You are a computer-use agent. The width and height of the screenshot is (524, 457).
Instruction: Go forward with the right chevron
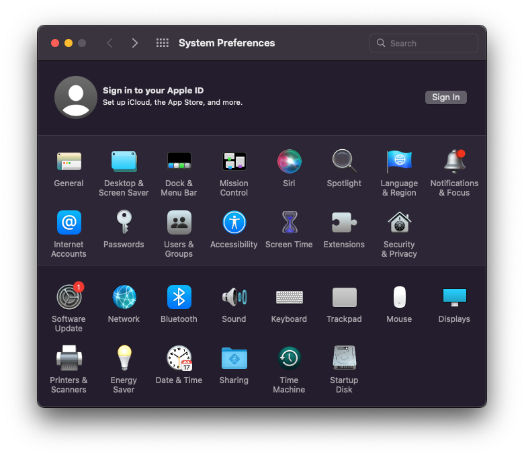134,43
